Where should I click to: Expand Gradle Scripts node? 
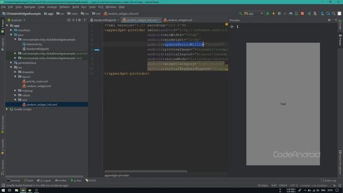point(7,109)
